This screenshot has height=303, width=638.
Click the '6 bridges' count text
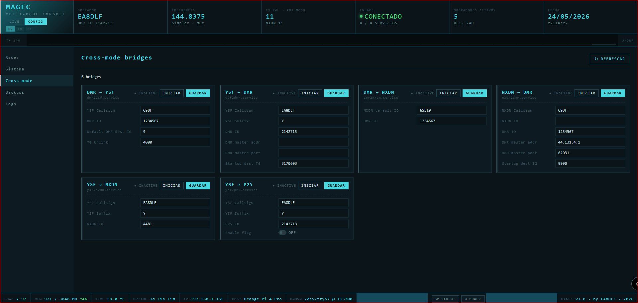pyautogui.click(x=91, y=77)
